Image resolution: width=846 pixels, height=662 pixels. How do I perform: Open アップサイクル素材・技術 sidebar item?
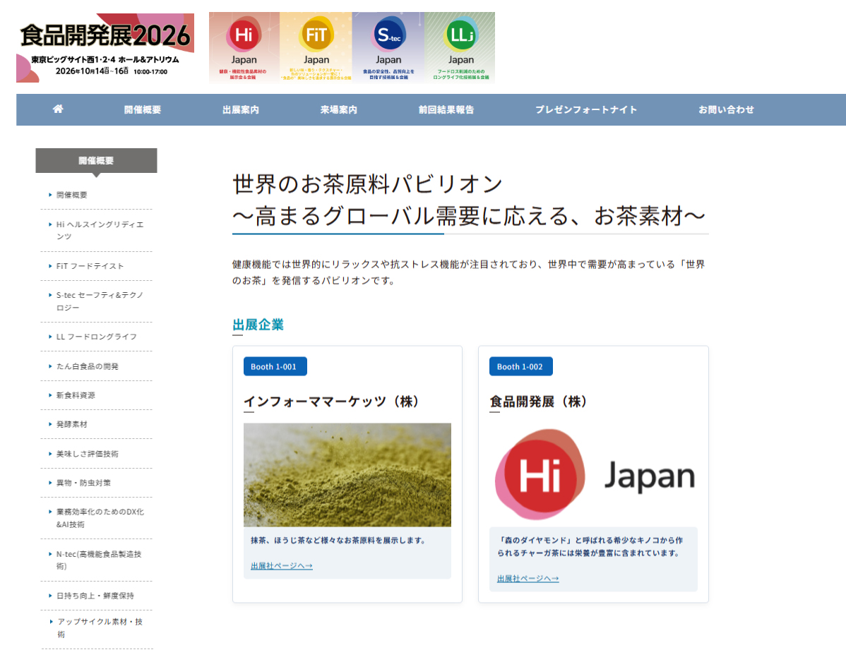[99, 627]
